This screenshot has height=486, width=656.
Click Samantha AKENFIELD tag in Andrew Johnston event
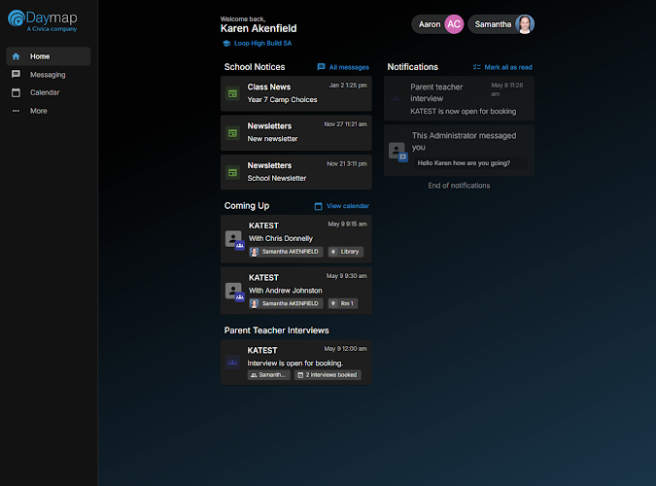click(x=286, y=303)
